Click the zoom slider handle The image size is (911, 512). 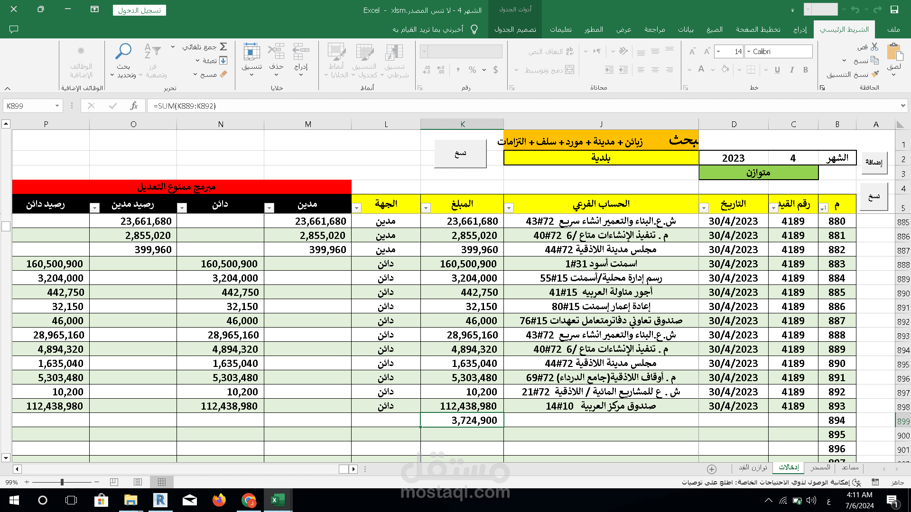click(x=62, y=482)
